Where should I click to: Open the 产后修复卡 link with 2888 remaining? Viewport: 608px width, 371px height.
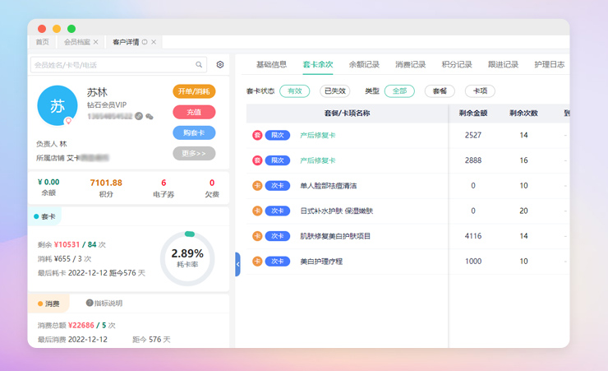click(x=318, y=160)
